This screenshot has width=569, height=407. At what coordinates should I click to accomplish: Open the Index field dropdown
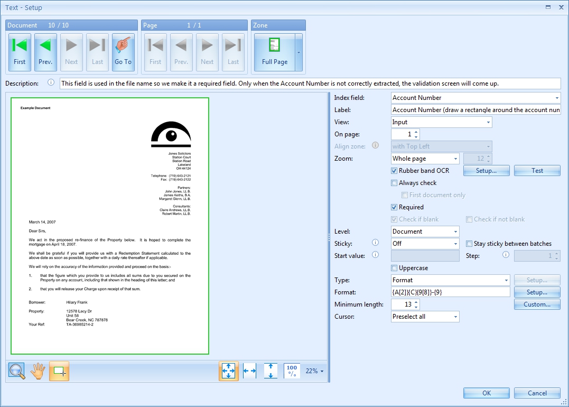[x=557, y=98]
